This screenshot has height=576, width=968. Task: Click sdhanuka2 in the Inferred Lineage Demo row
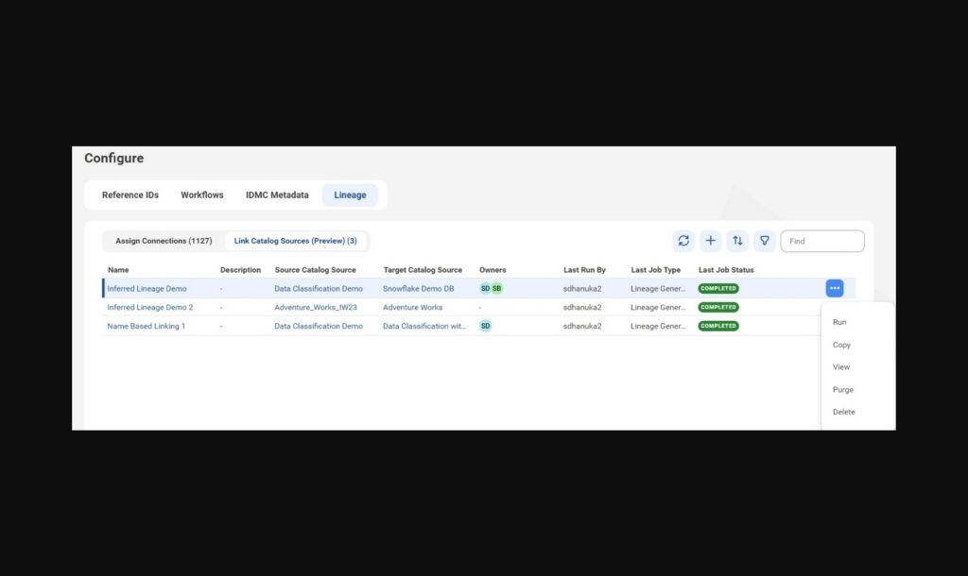click(582, 289)
